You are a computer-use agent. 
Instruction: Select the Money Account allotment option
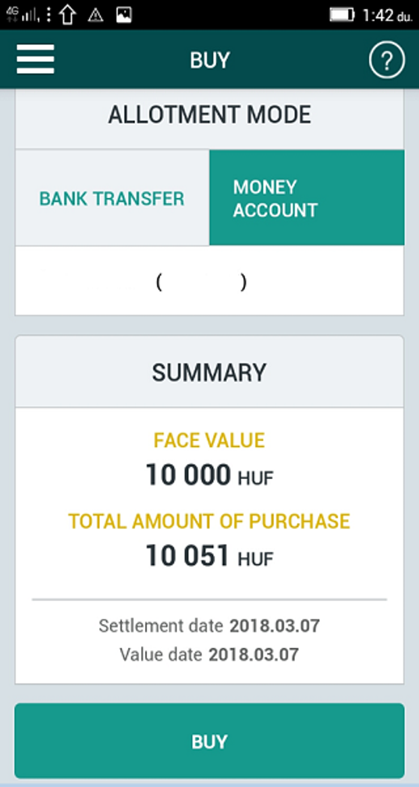[x=306, y=198]
